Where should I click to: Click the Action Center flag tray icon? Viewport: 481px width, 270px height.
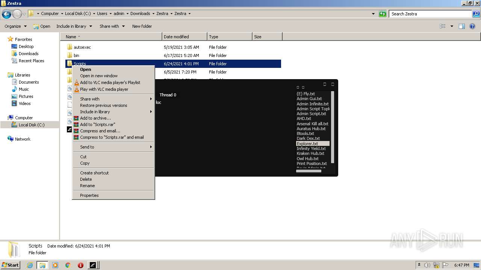click(x=445, y=265)
